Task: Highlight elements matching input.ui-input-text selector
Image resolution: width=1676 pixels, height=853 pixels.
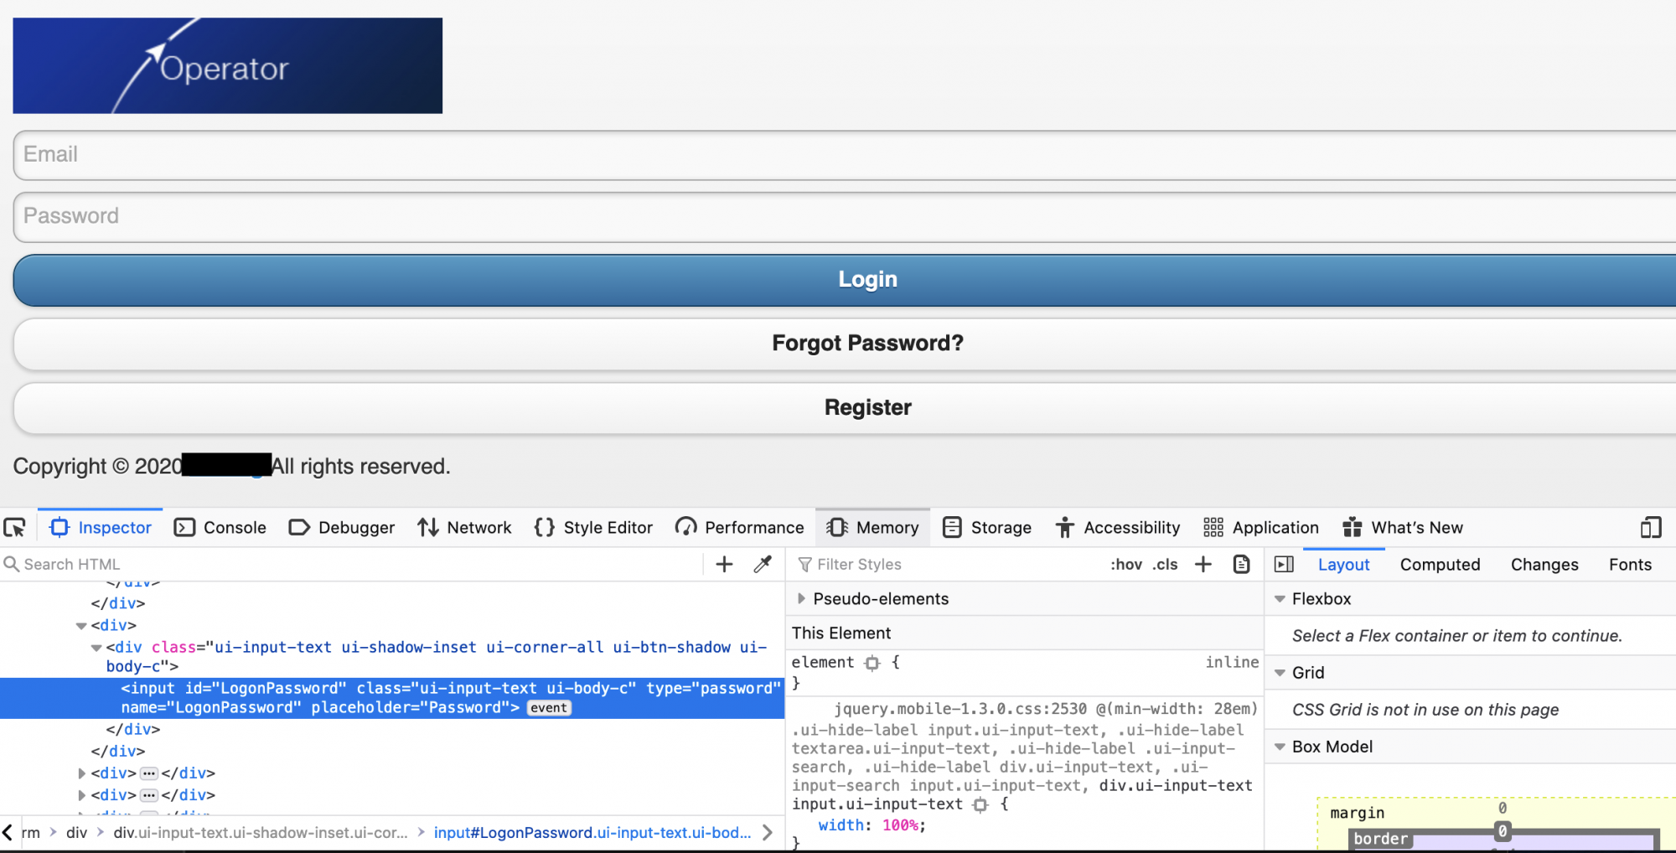Action: coord(980,804)
